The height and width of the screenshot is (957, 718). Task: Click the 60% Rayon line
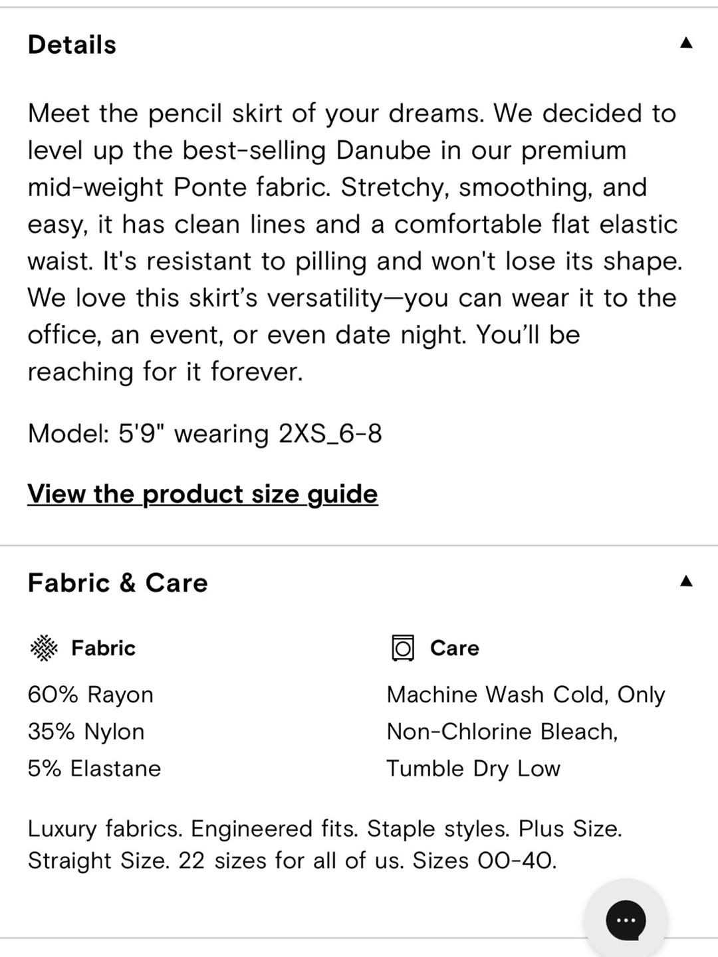90,694
